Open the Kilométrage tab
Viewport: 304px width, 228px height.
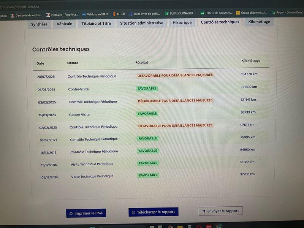259,22
